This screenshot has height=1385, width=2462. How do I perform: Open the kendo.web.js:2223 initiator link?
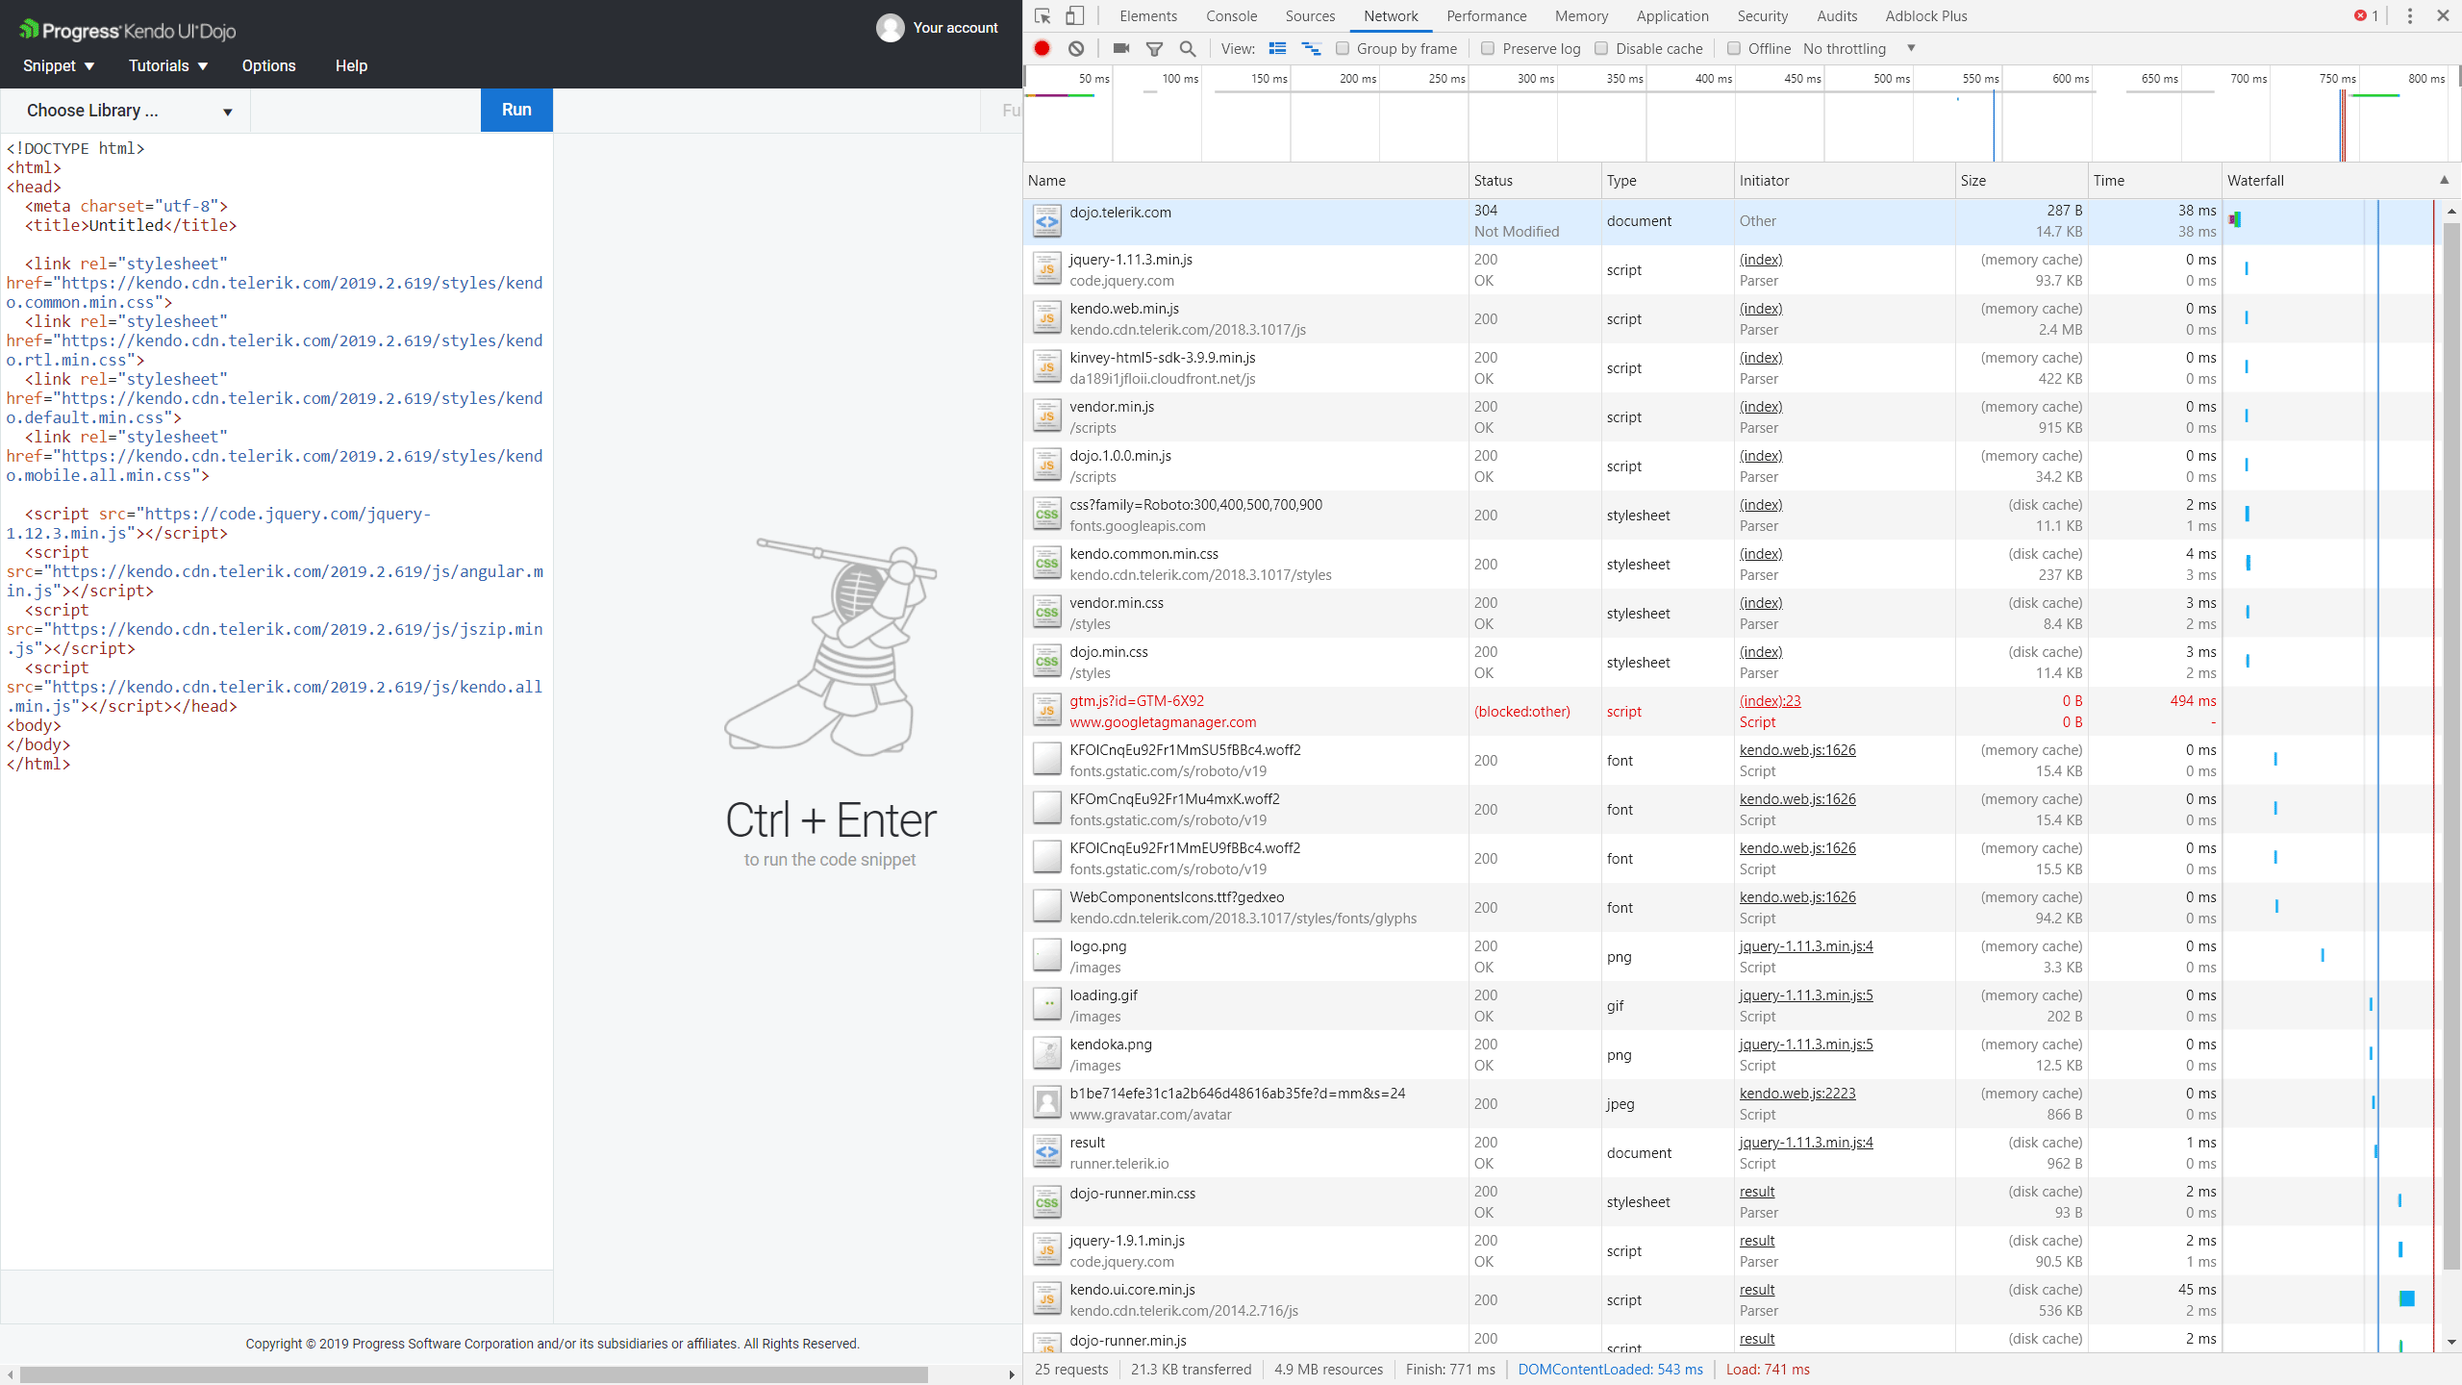tap(1796, 1093)
